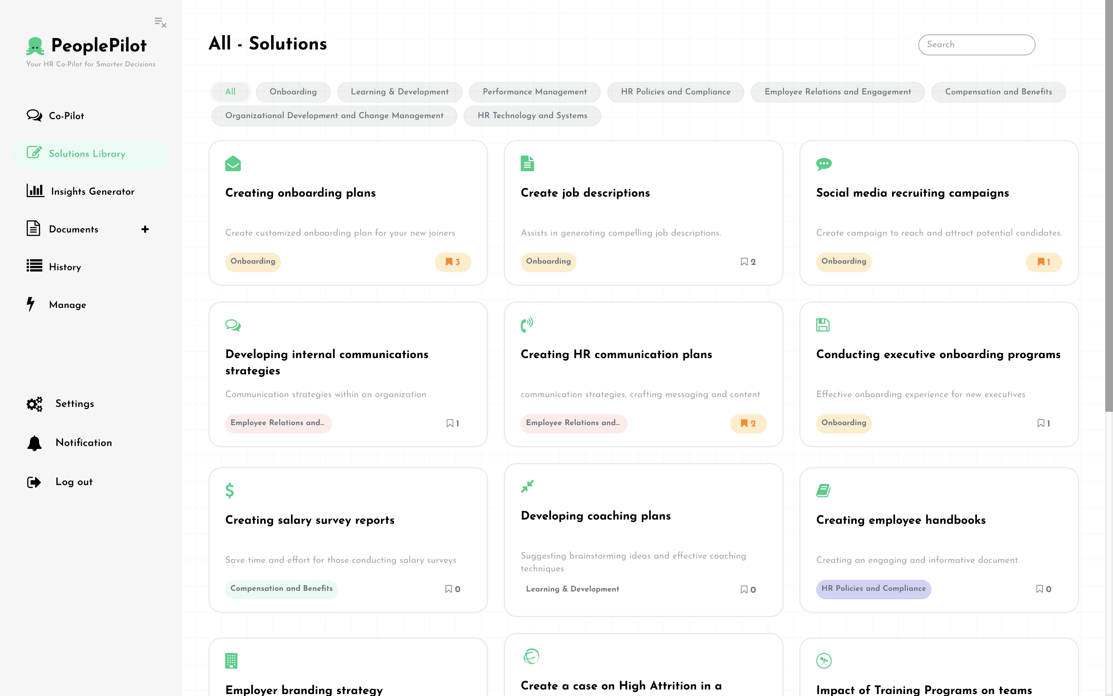
Task: Filter by Learning & Development category
Action: 399,91
